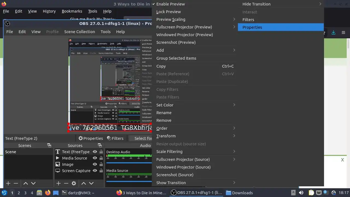The image size is (350, 197).
Task: Toggle the lock on Media Source
Action: pos(101,158)
